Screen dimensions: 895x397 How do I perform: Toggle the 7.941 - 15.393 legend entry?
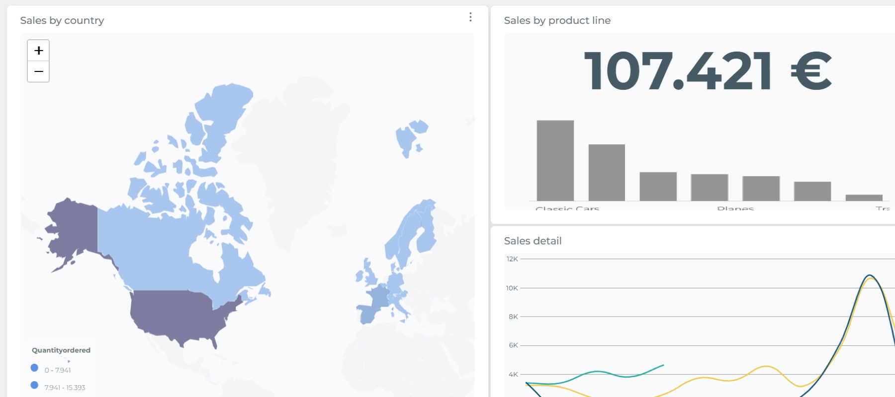pyautogui.click(x=35, y=386)
